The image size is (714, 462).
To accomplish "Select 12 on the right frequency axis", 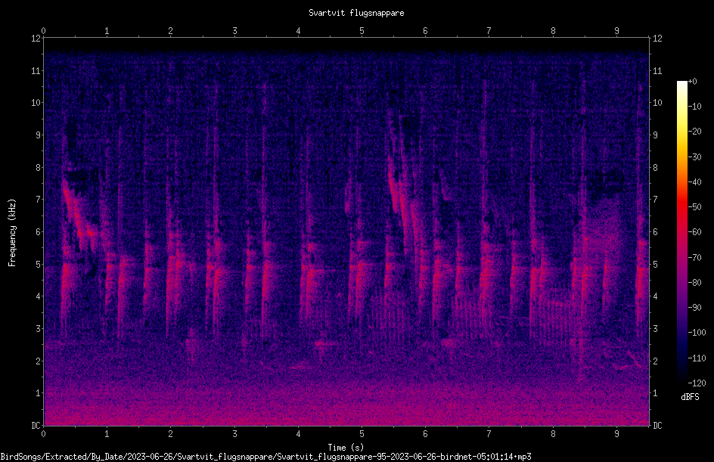I will pyautogui.click(x=657, y=39).
